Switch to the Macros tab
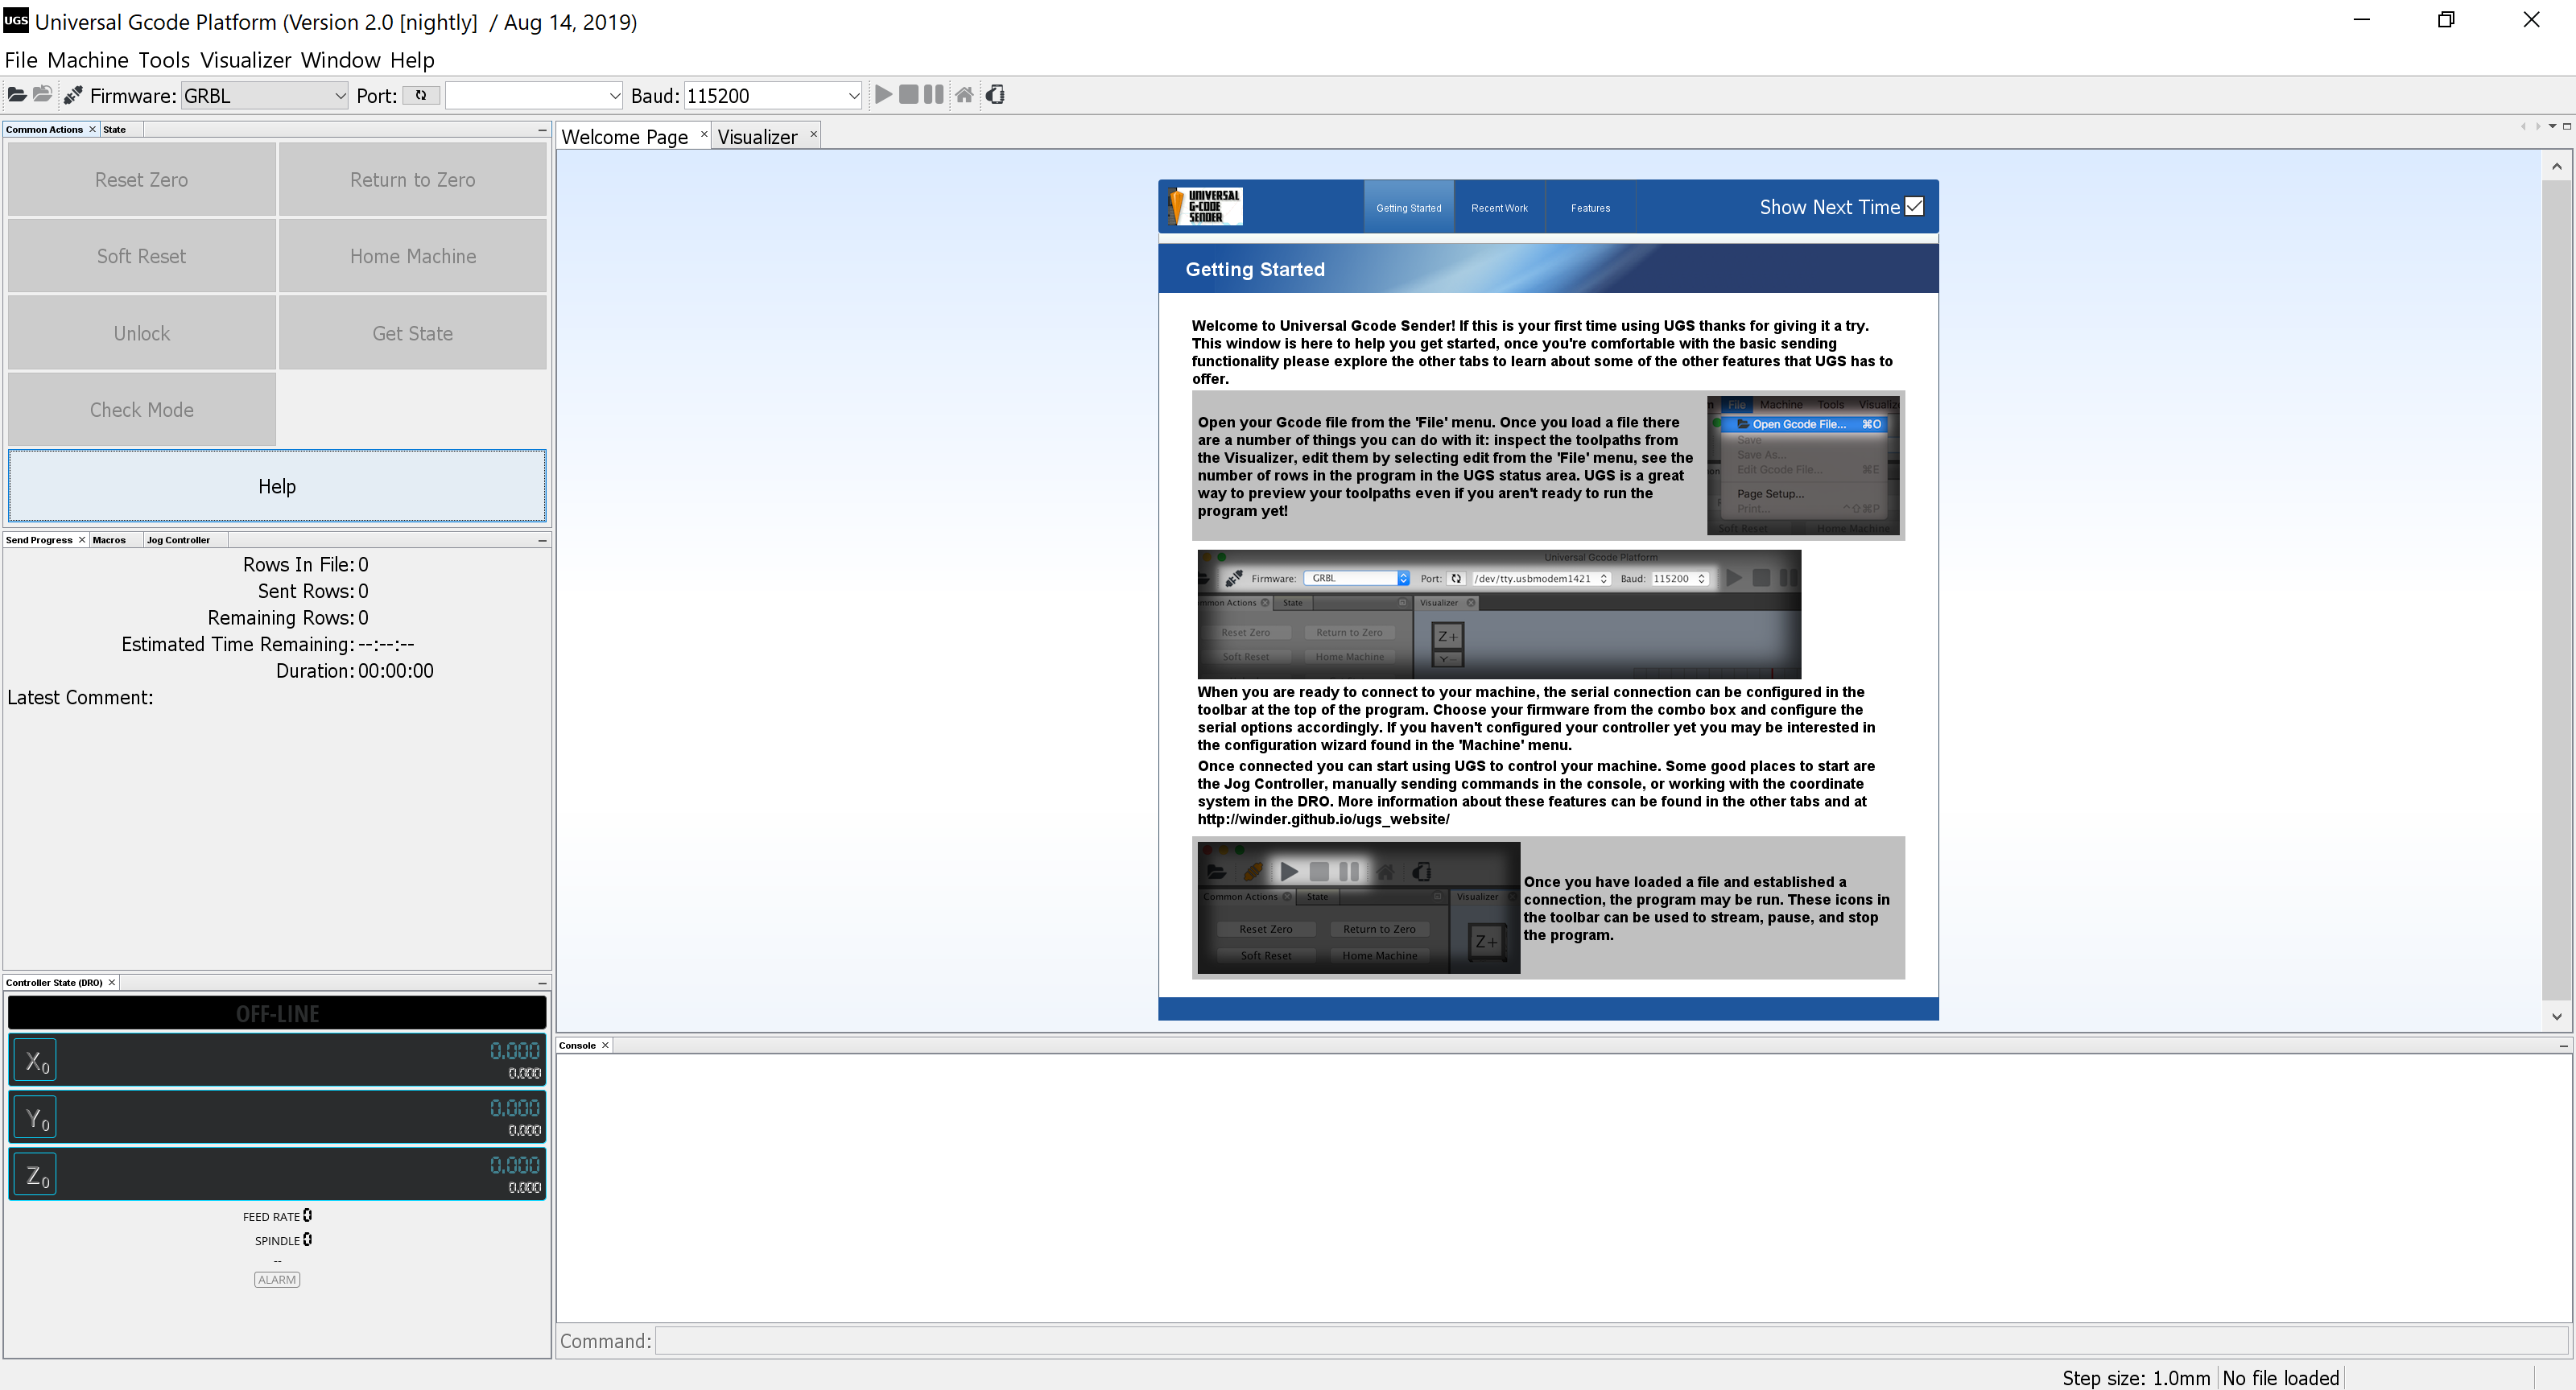This screenshot has width=2576, height=1390. click(x=110, y=539)
